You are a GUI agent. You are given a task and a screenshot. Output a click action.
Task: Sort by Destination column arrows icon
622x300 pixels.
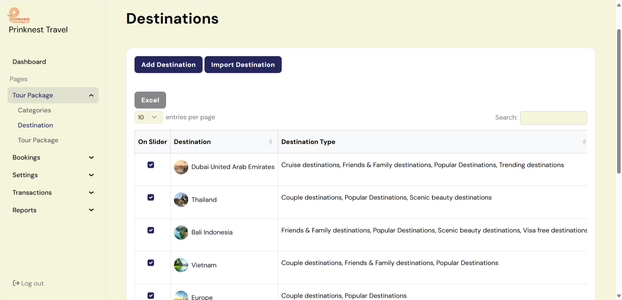[270, 142]
